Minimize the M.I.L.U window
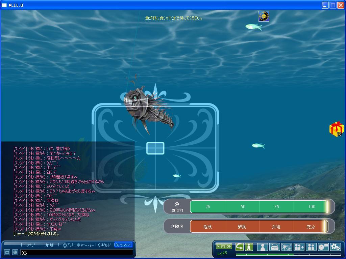 325,5
